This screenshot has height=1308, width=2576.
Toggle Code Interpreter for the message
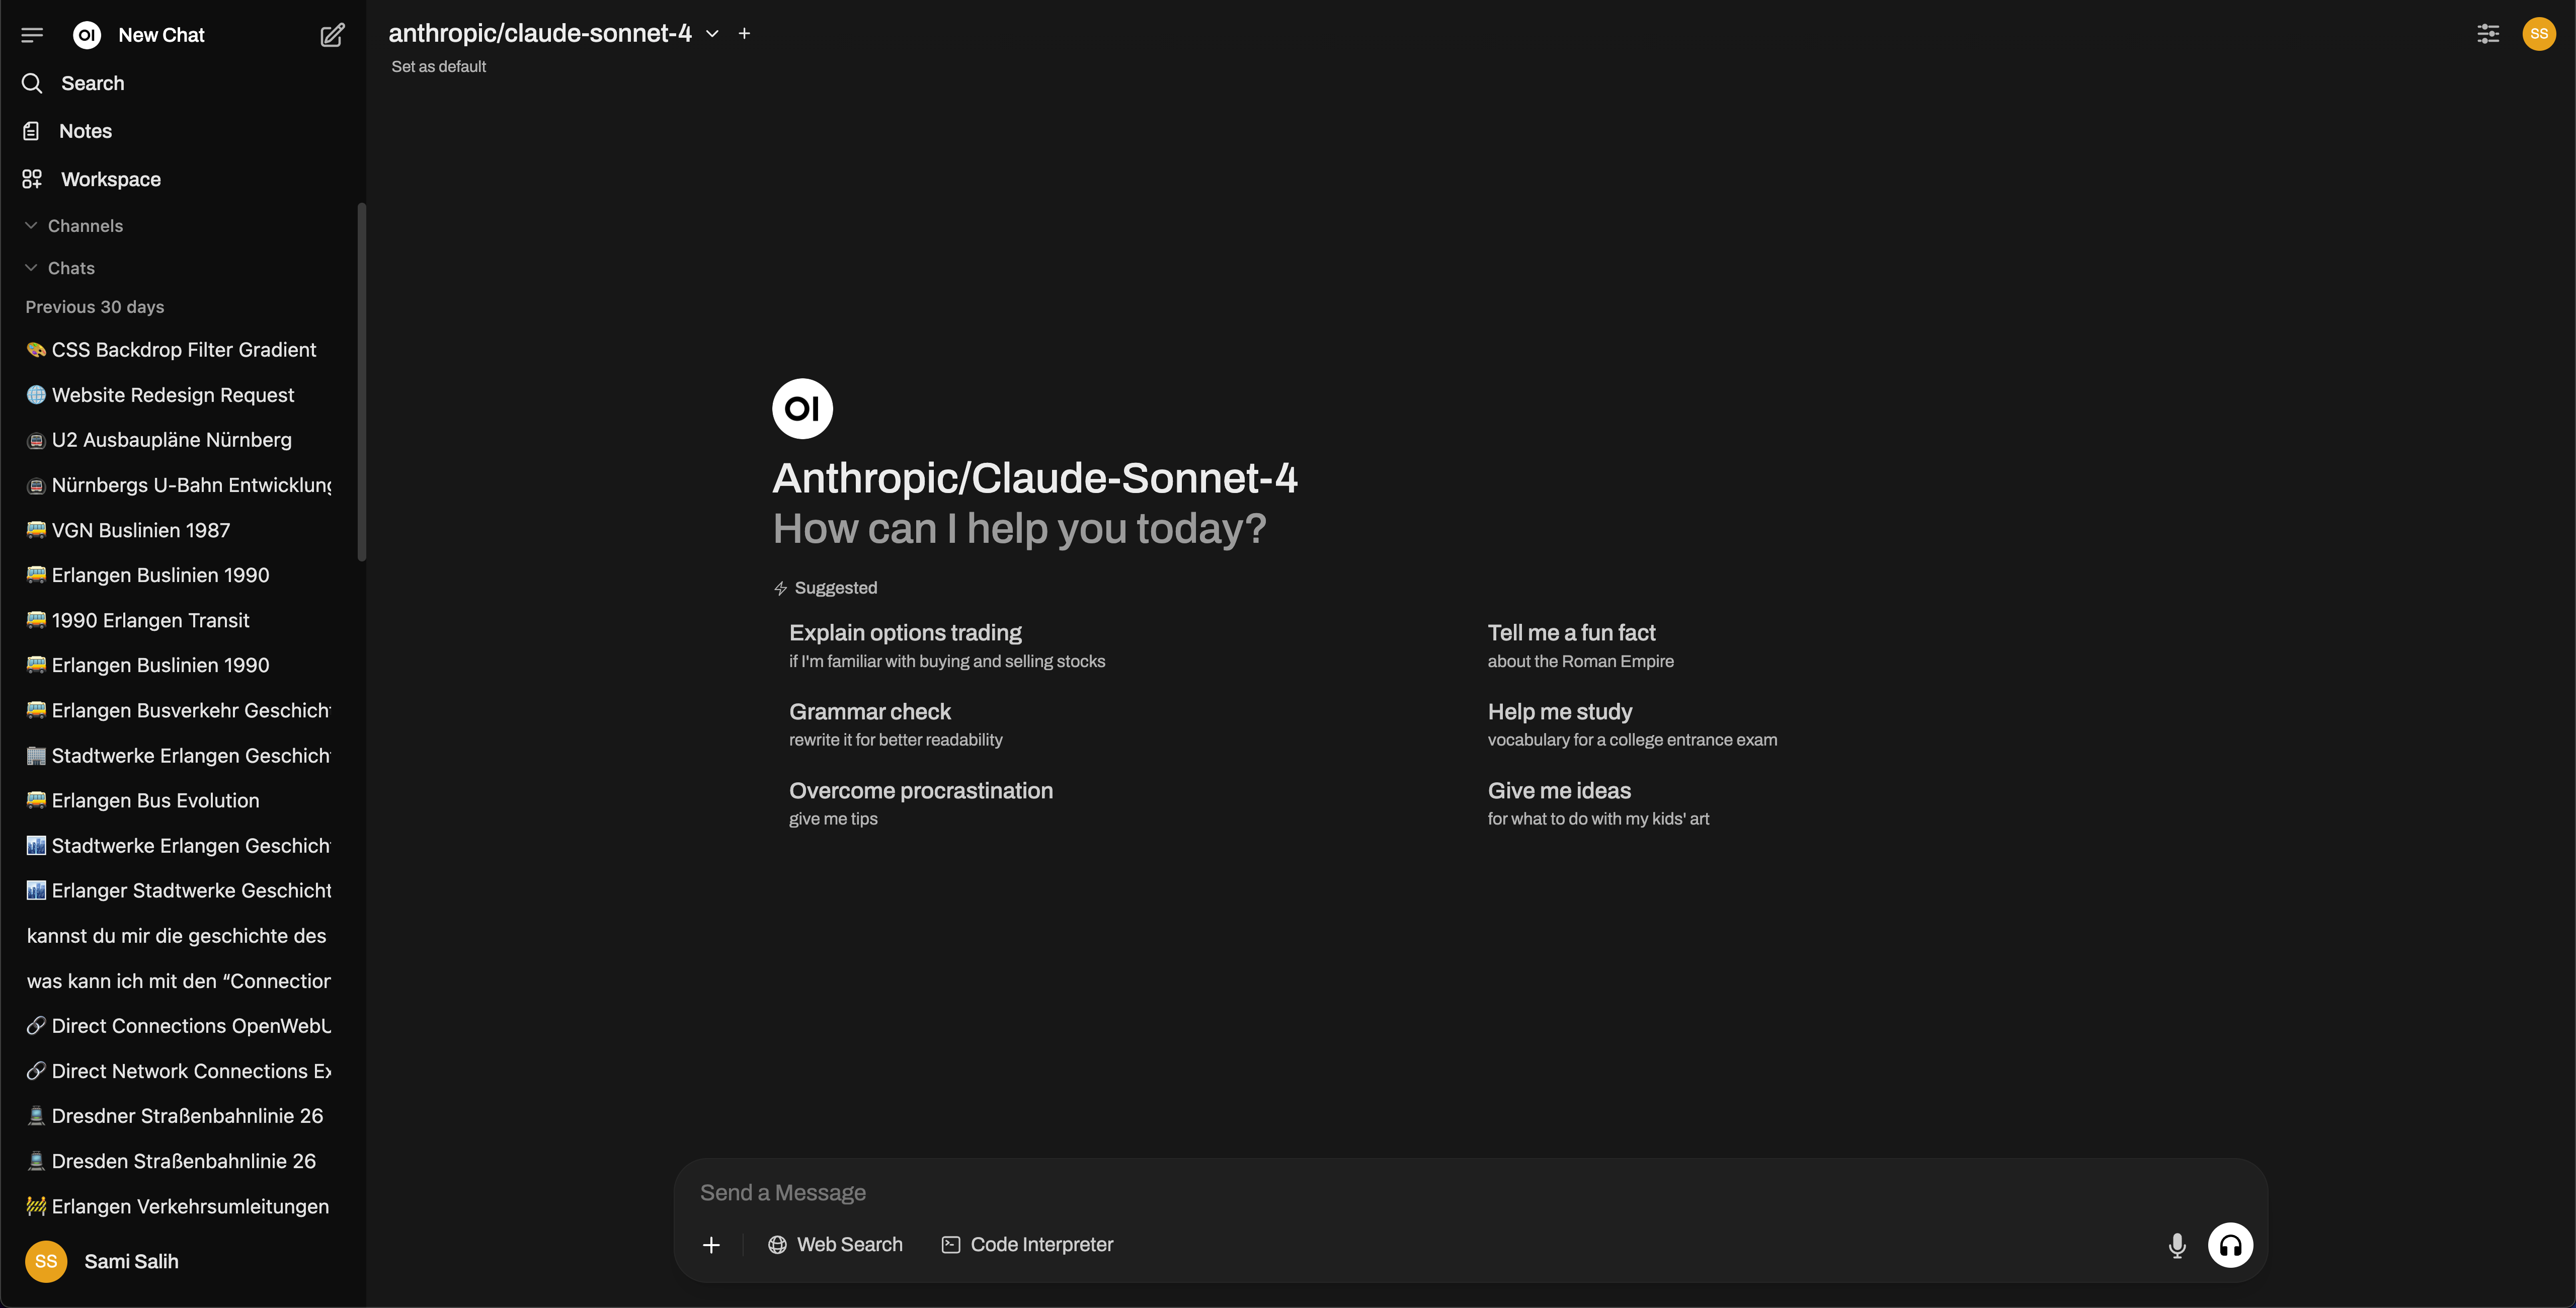(1027, 1245)
